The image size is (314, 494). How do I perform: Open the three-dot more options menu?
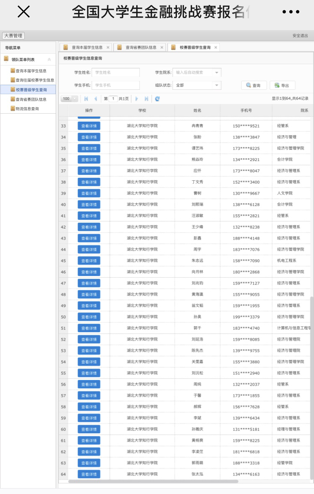(x=291, y=12)
